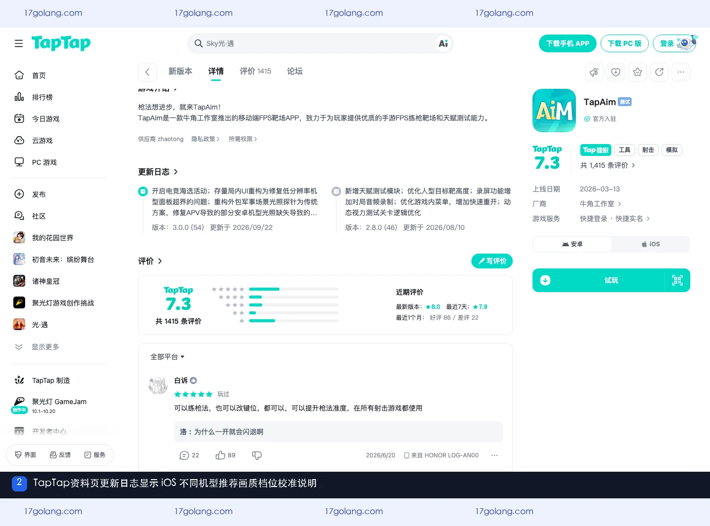The width and height of the screenshot is (710, 526).
Task: Switch to the 论坛 tab
Action: tap(295, 72)
